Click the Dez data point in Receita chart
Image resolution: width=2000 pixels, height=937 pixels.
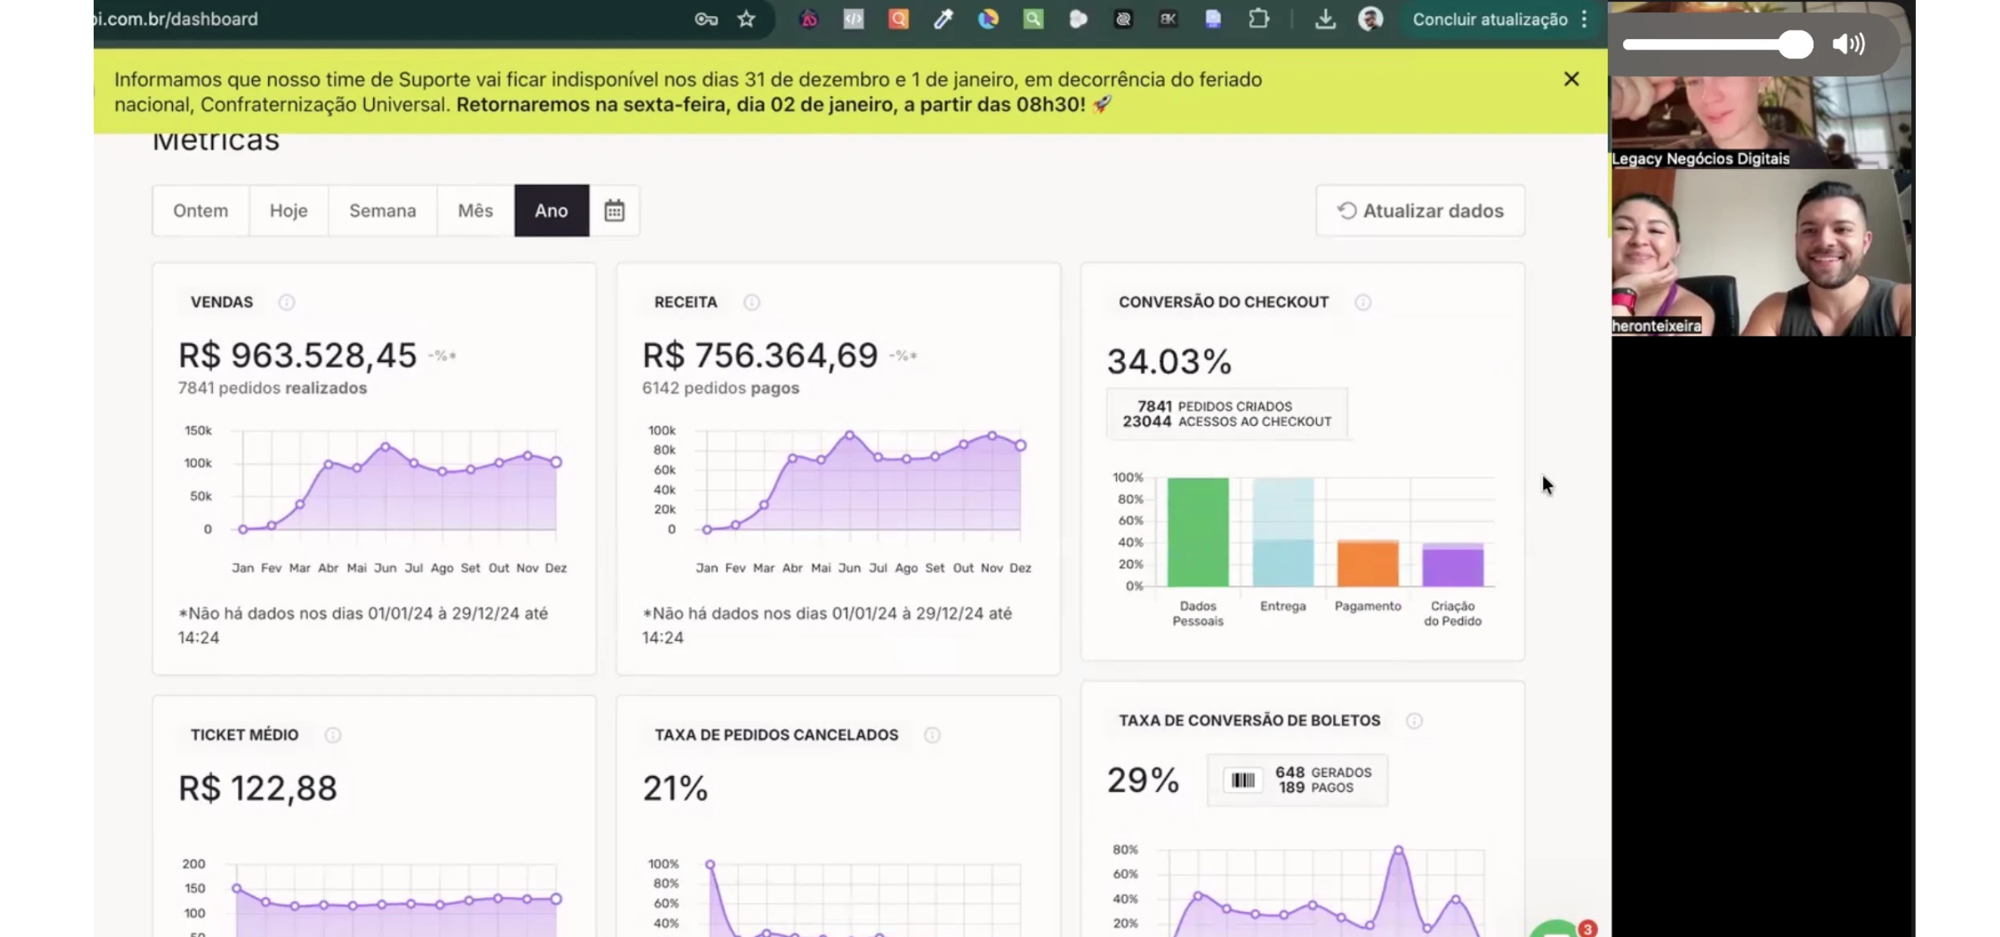point(1021,445)
